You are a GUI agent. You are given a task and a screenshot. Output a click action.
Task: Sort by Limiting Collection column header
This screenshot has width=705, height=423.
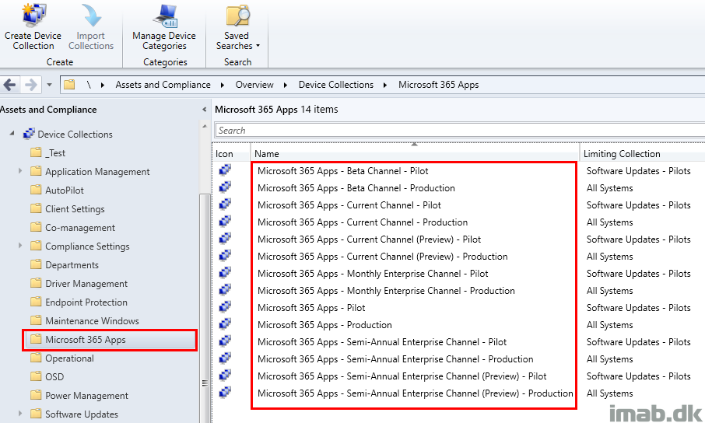pyautogui.click(x=642, y=153)
